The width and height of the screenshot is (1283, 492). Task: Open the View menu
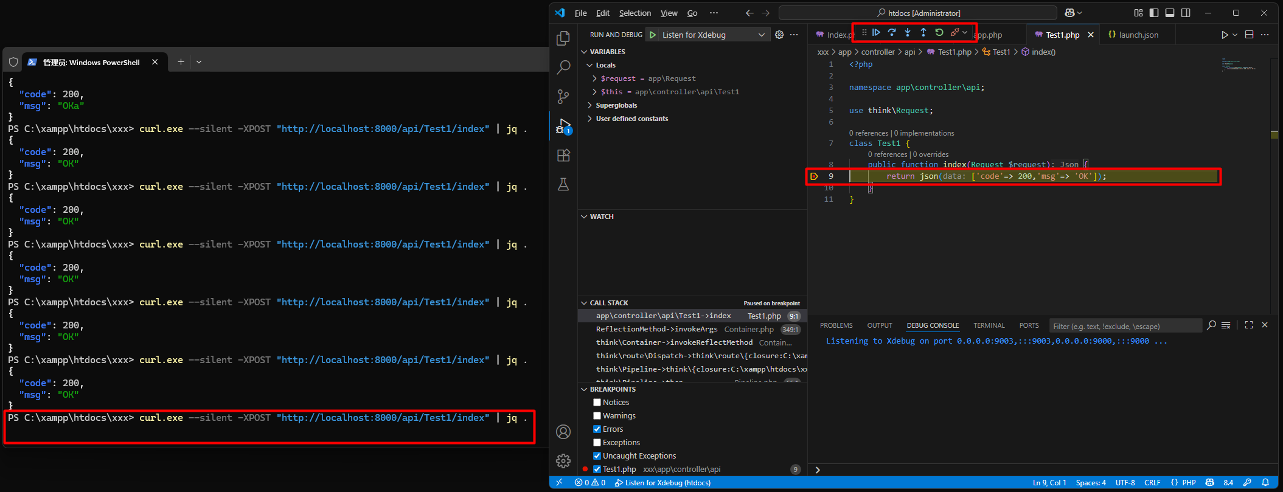669,13
